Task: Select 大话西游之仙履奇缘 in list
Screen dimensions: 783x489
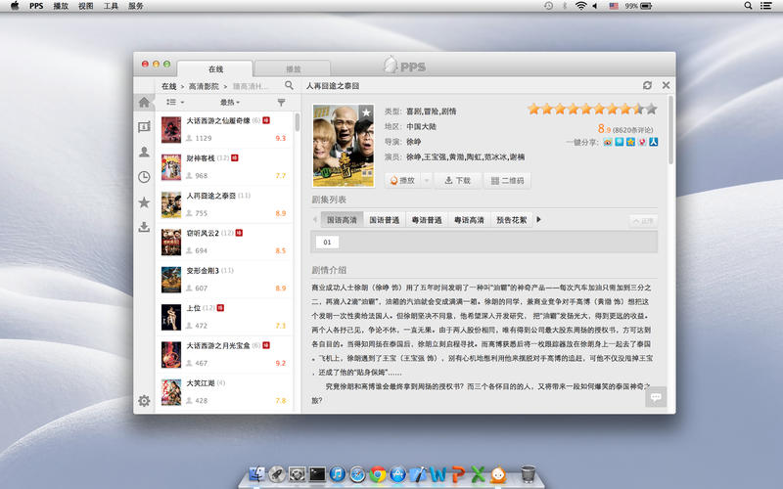Action: tap(224, 130)
